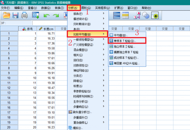Expand the 神经网络(W) submenu
This screenshot has width=190, height=130.
point(88,70)
